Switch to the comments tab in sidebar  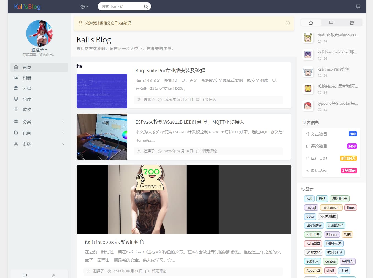331,23
